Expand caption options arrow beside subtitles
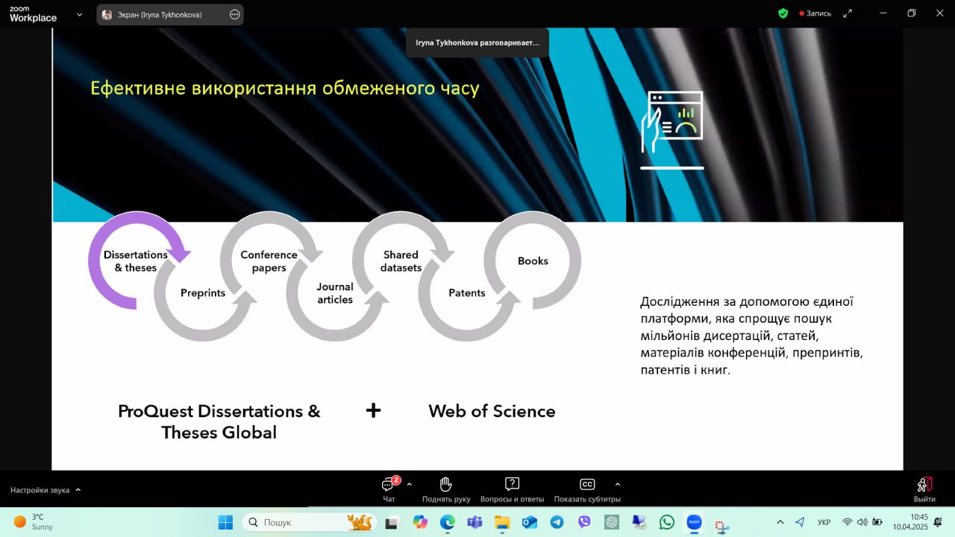Viewport: 955px width, 537px height. click(x=617, y=484)
